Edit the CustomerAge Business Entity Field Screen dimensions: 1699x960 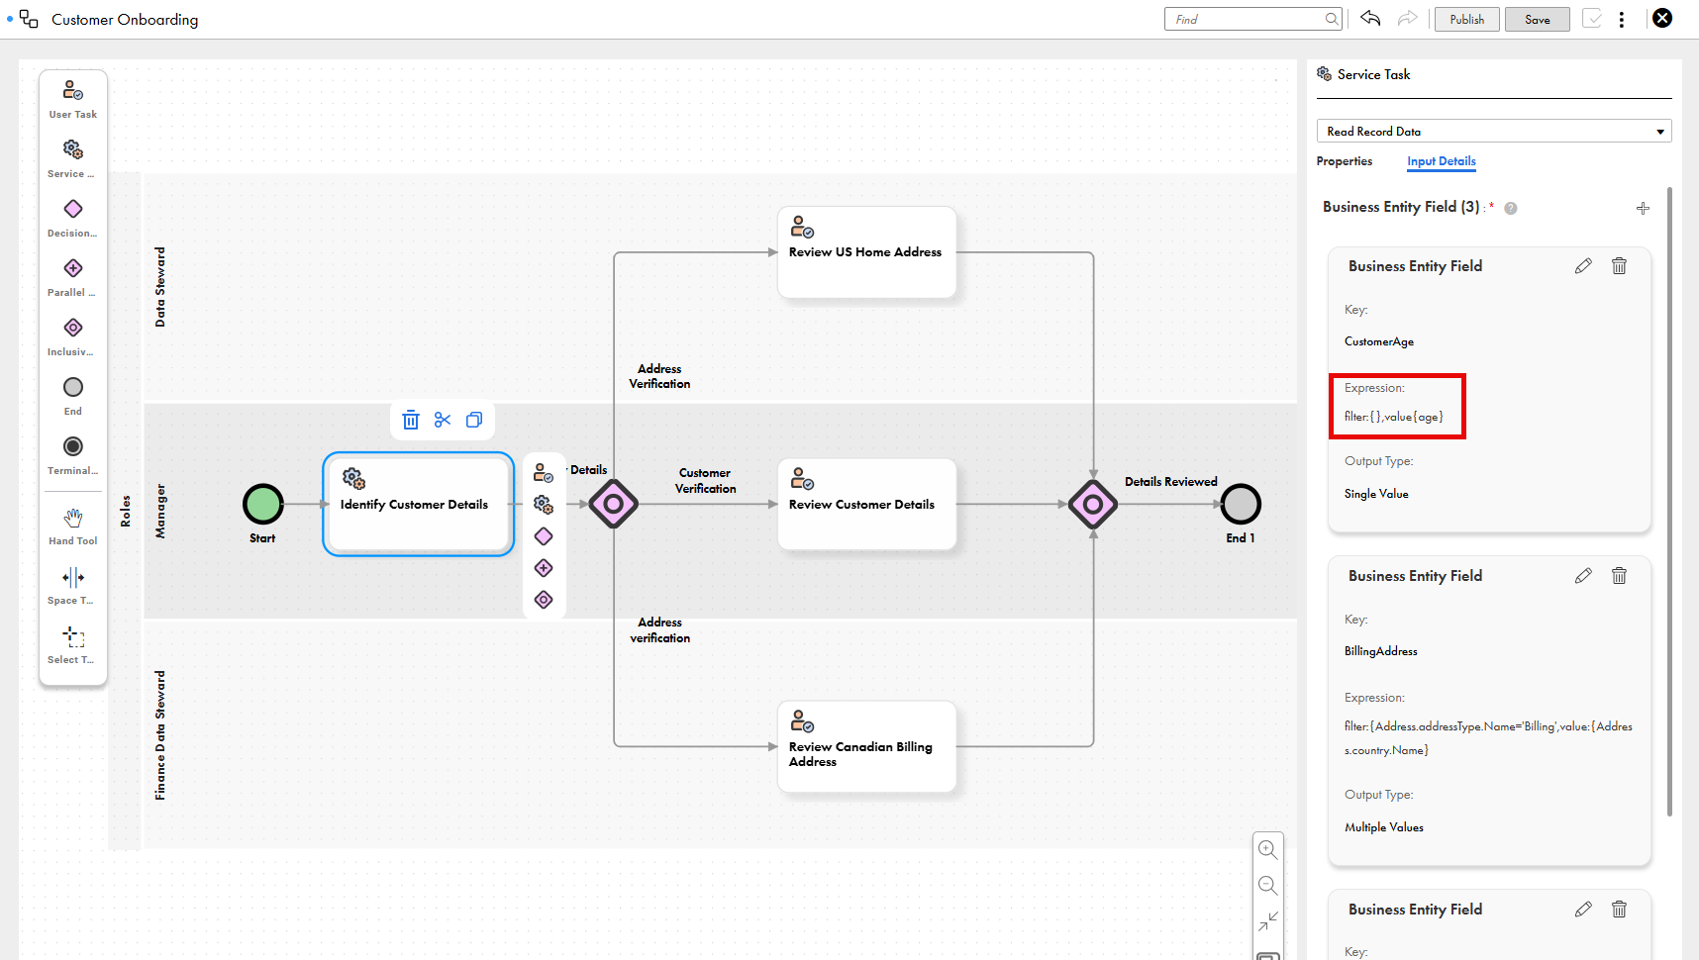[x=1583, y=266]
